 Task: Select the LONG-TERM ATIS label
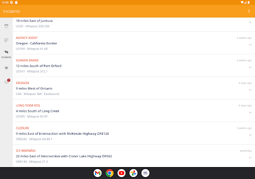pyautogui.click(x=28, y=105)
